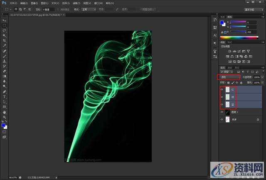
Task: Activate the Zoom tool in toolbox
Action: 5,117
